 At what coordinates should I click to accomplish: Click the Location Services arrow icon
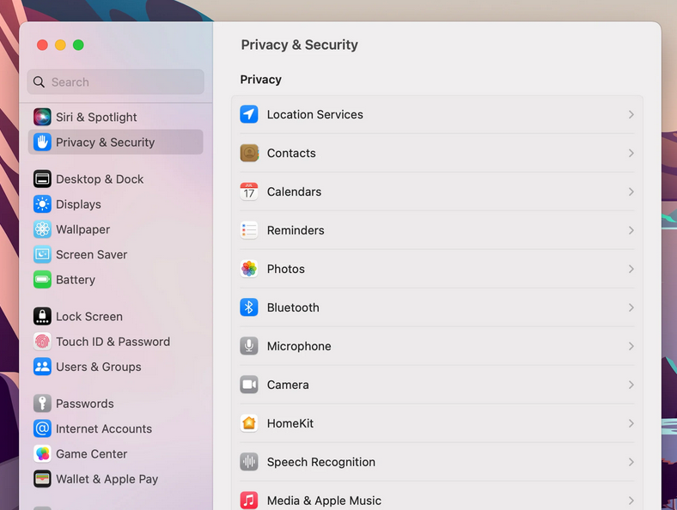coord(249,114)
